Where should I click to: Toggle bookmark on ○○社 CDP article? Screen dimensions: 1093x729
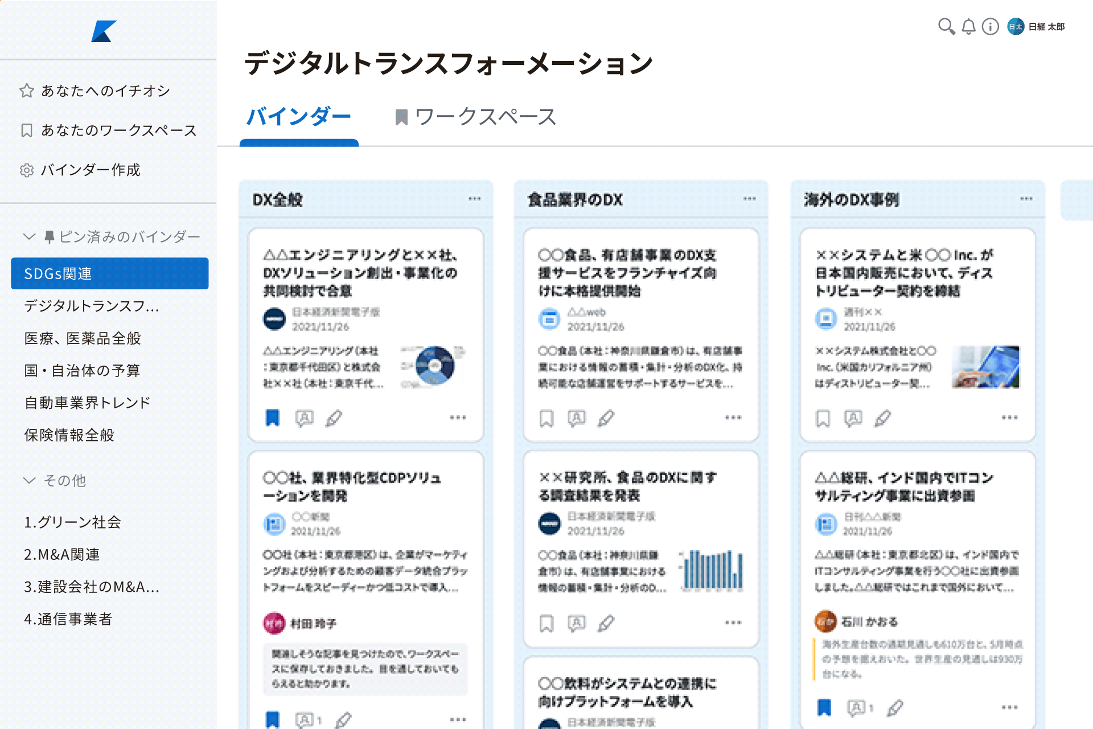(x=273, y=720)
